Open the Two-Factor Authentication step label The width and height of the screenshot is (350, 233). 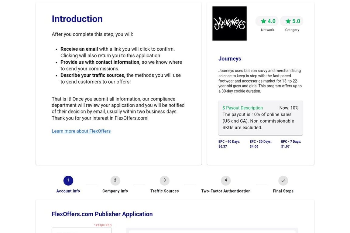(226, 191)
